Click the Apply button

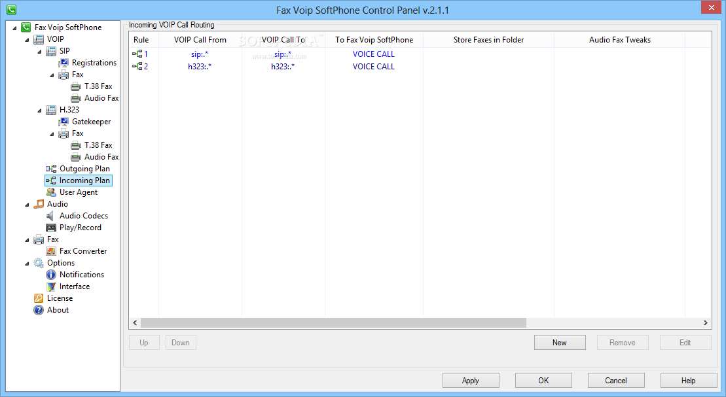coord(471,381)
